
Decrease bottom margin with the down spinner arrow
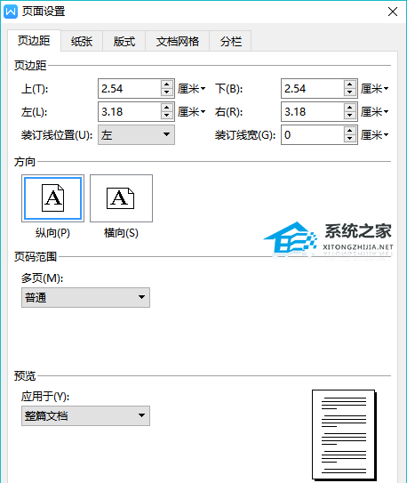(x=349, y=93)
